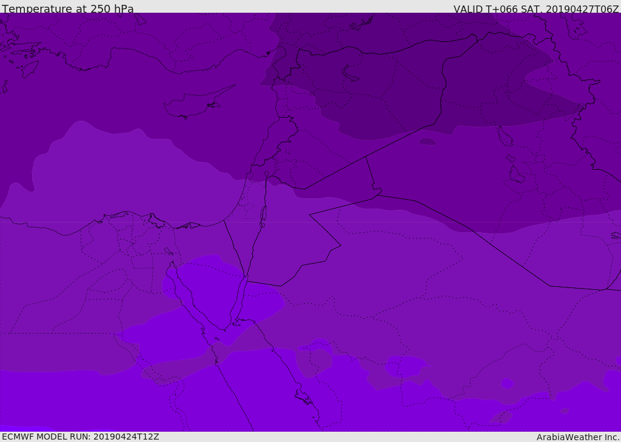Screen dimensions: 621x442
Task: Click the 'ArabiaWeather Inc.' credit text
Action: pyautogui.click(x=578, y=437)
